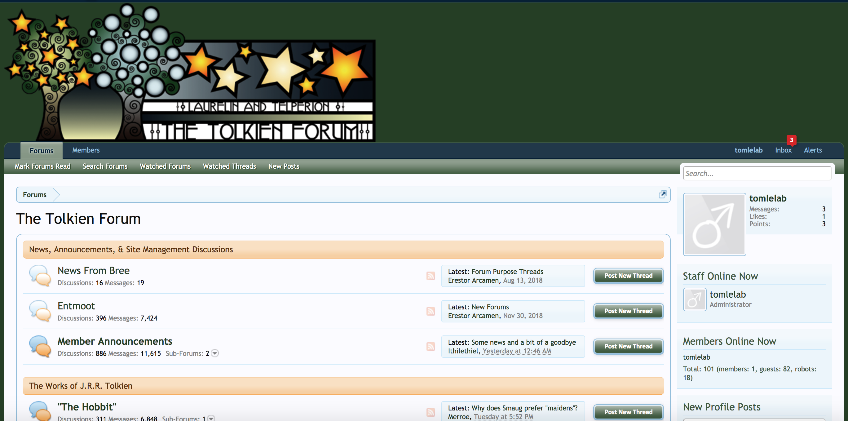Focus the Search field
Screen dimensions: 848x421
coord(757,173)
